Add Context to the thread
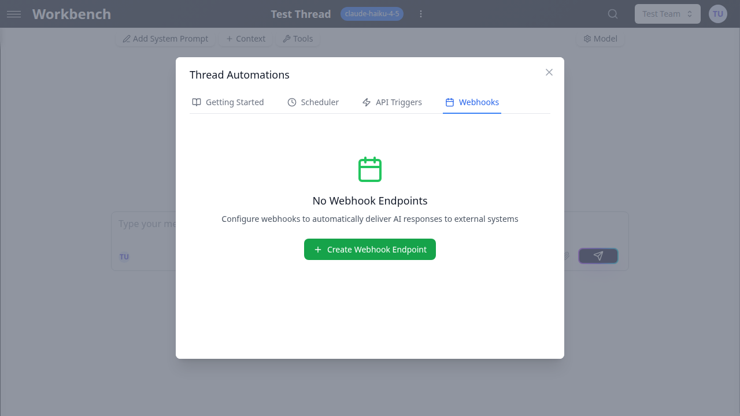This screenshot has height=416, width=740. (x=245, y=39)
